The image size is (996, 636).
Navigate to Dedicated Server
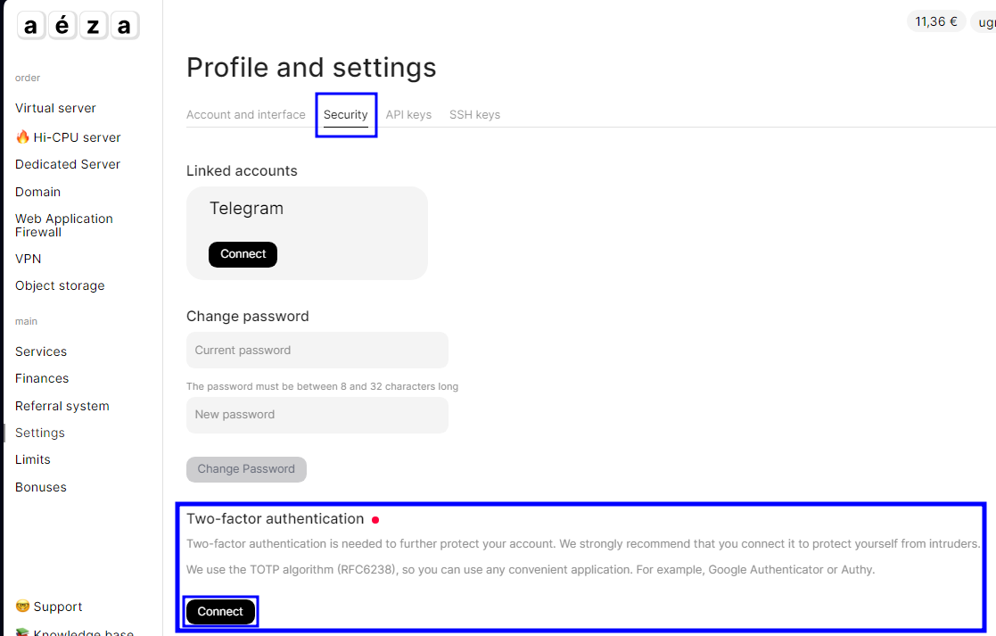[x=68, y=164]
